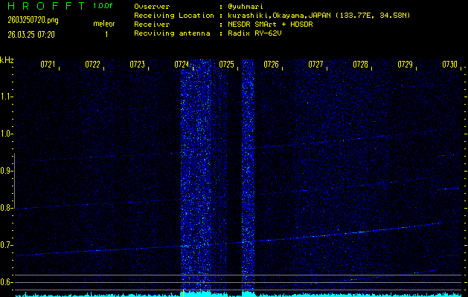Click the 0.7 frequency axis label
468x297 pixels.
point(7,244)
